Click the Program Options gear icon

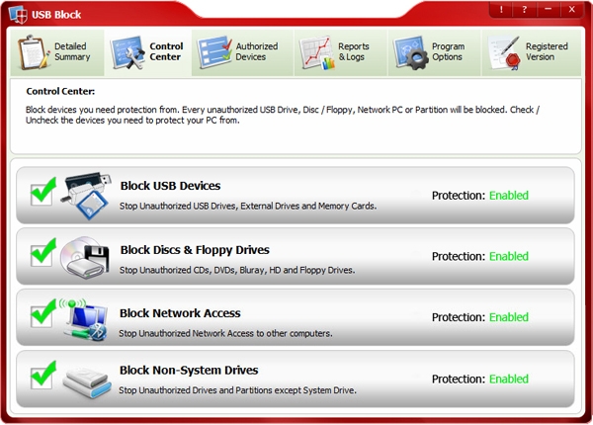[410, 53]
